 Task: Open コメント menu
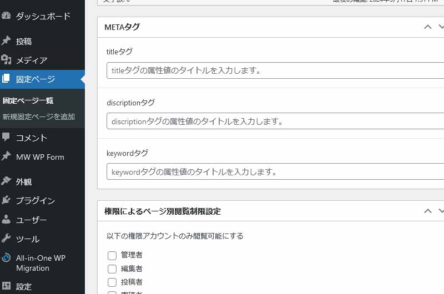43,138
